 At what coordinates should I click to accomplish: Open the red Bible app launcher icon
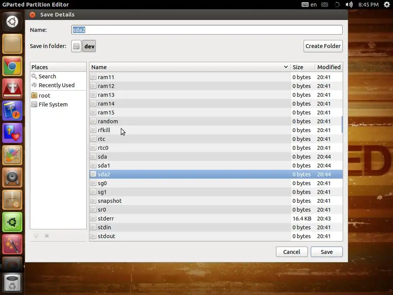click(12, 89)
